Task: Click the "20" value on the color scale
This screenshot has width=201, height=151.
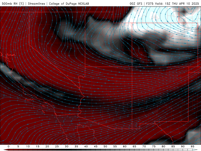Action: coord(47,146)
